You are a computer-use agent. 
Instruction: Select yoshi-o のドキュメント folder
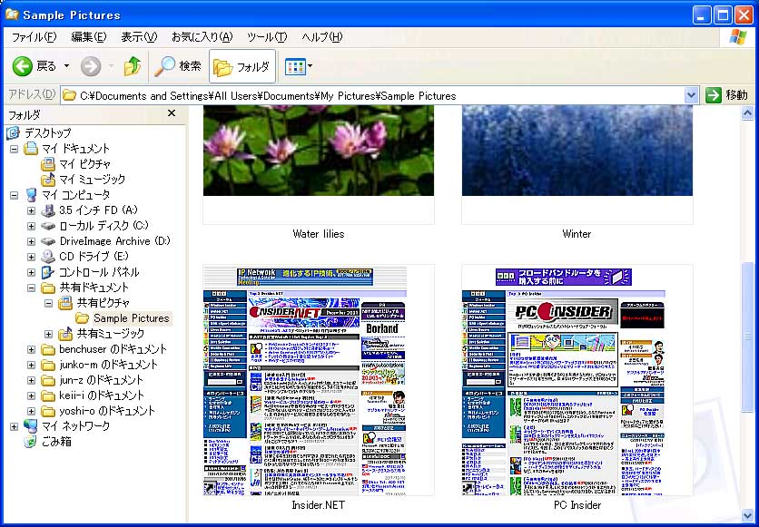click(x=107, y=411)
